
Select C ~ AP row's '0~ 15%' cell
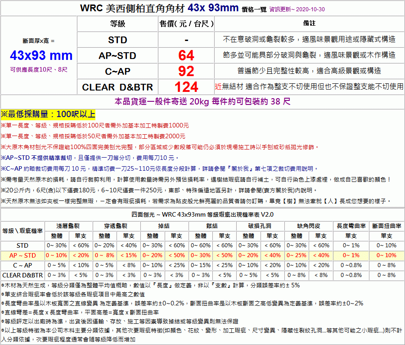point(201,265)
